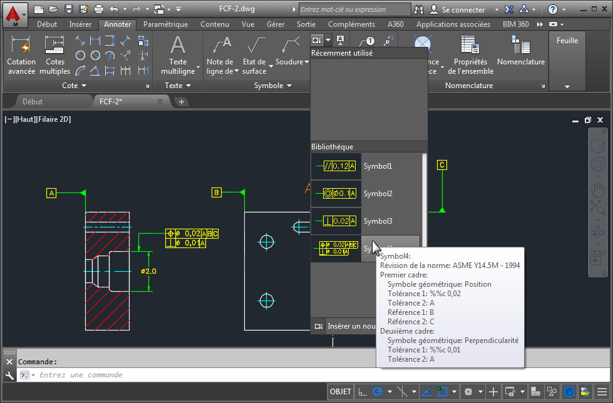Screen dimensions: 613x403
Task: Toggle hardware acceleration blue circle icon
Action: (569, 392)
